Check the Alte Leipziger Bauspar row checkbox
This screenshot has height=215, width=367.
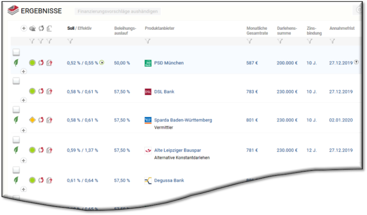pos(16,140)
